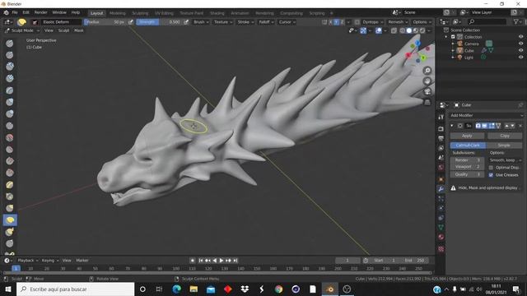Click the modifier Apply button
This screenshot has width=527, height=296.
tap(467, 136)
